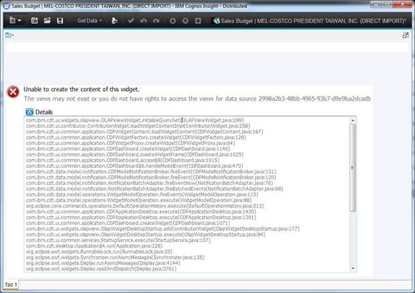Viewport: 415px width, 293px height.
Task: Click the circle with triangle toolbar icon
Action: pos(185,20)
